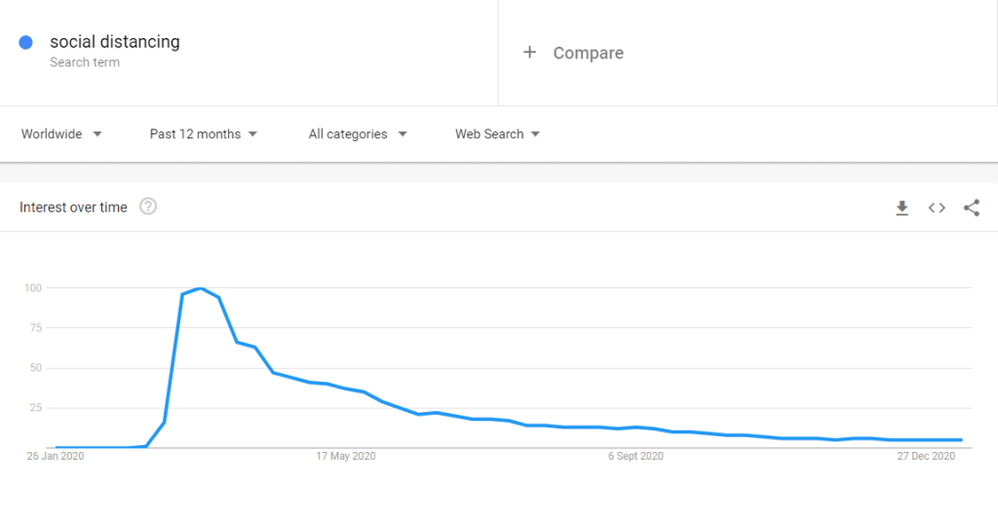The height and width of the screenshot is (522, 998).
Task: Click the embed code icon
Action: 937,207
